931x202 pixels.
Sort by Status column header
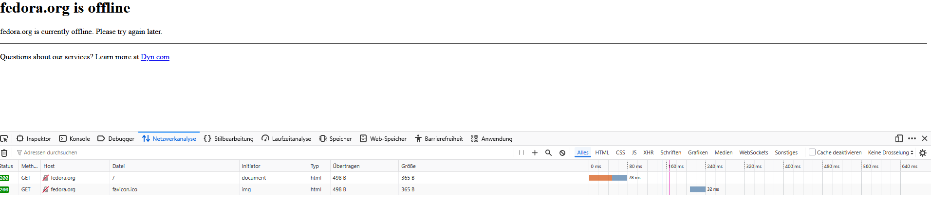click(x=9, y=166)
